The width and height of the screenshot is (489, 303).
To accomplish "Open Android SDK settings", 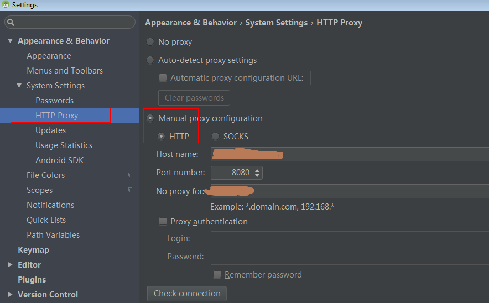I will click(x=60, y=160).
